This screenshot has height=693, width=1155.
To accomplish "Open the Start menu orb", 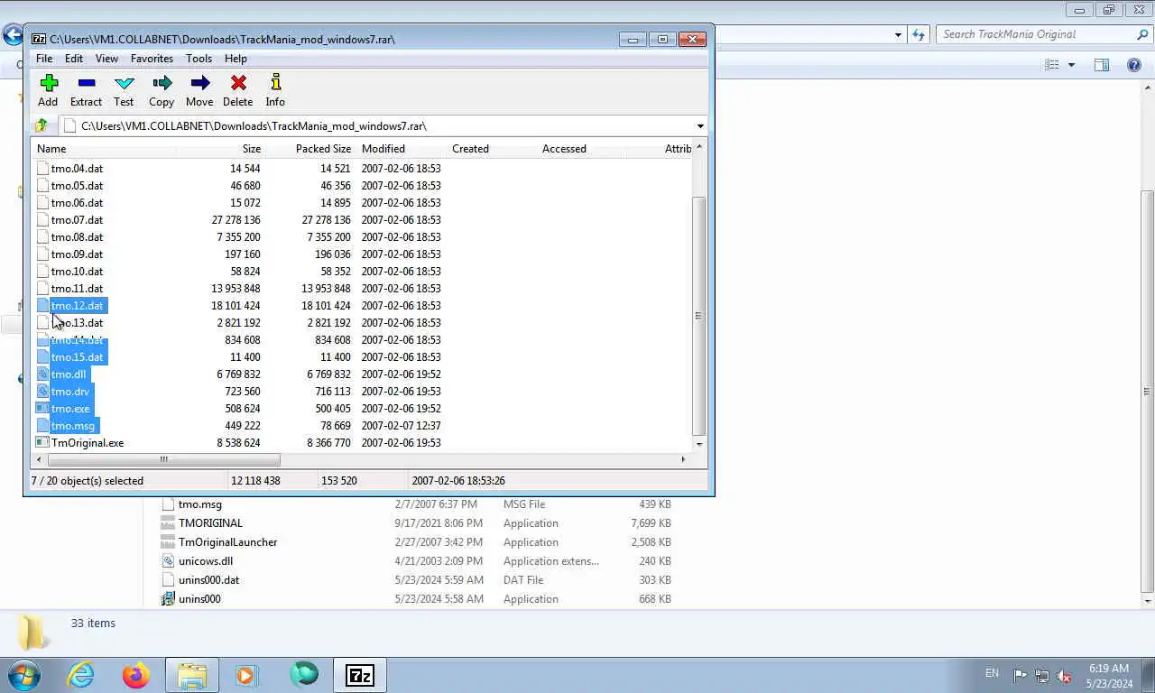I will click(x=23, y=675).
